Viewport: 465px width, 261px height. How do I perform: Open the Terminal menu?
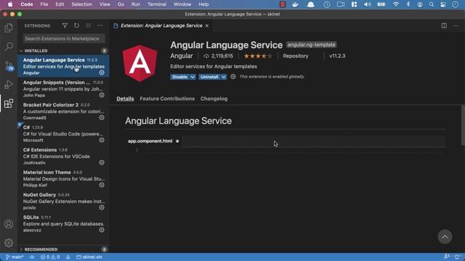pos(157,4)
